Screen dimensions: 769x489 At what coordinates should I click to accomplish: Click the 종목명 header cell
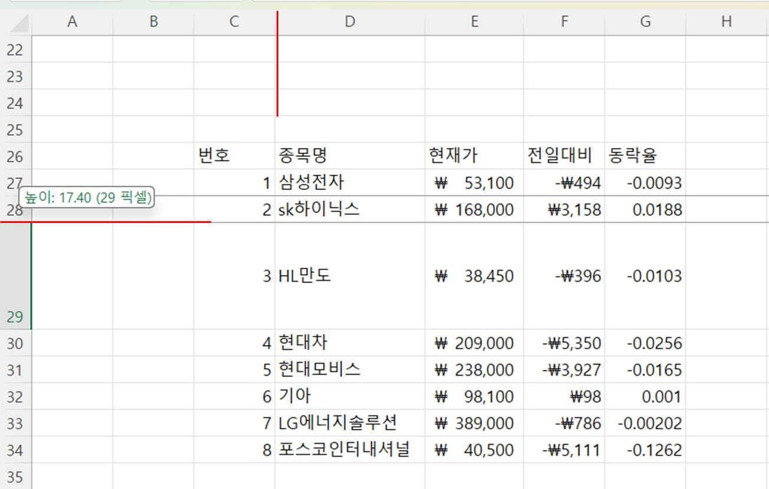350,156
